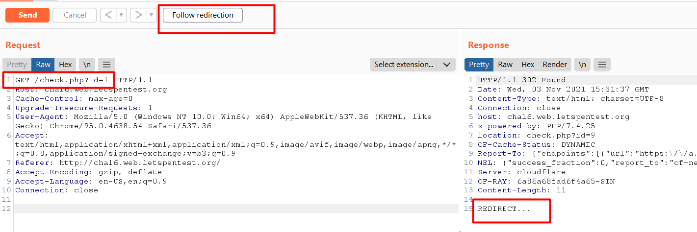Click the Accept-Language header line

[x=91, y=181]
